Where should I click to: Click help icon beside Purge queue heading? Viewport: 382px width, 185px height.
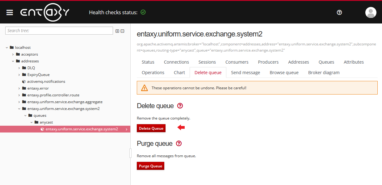(x=179, y=144)
